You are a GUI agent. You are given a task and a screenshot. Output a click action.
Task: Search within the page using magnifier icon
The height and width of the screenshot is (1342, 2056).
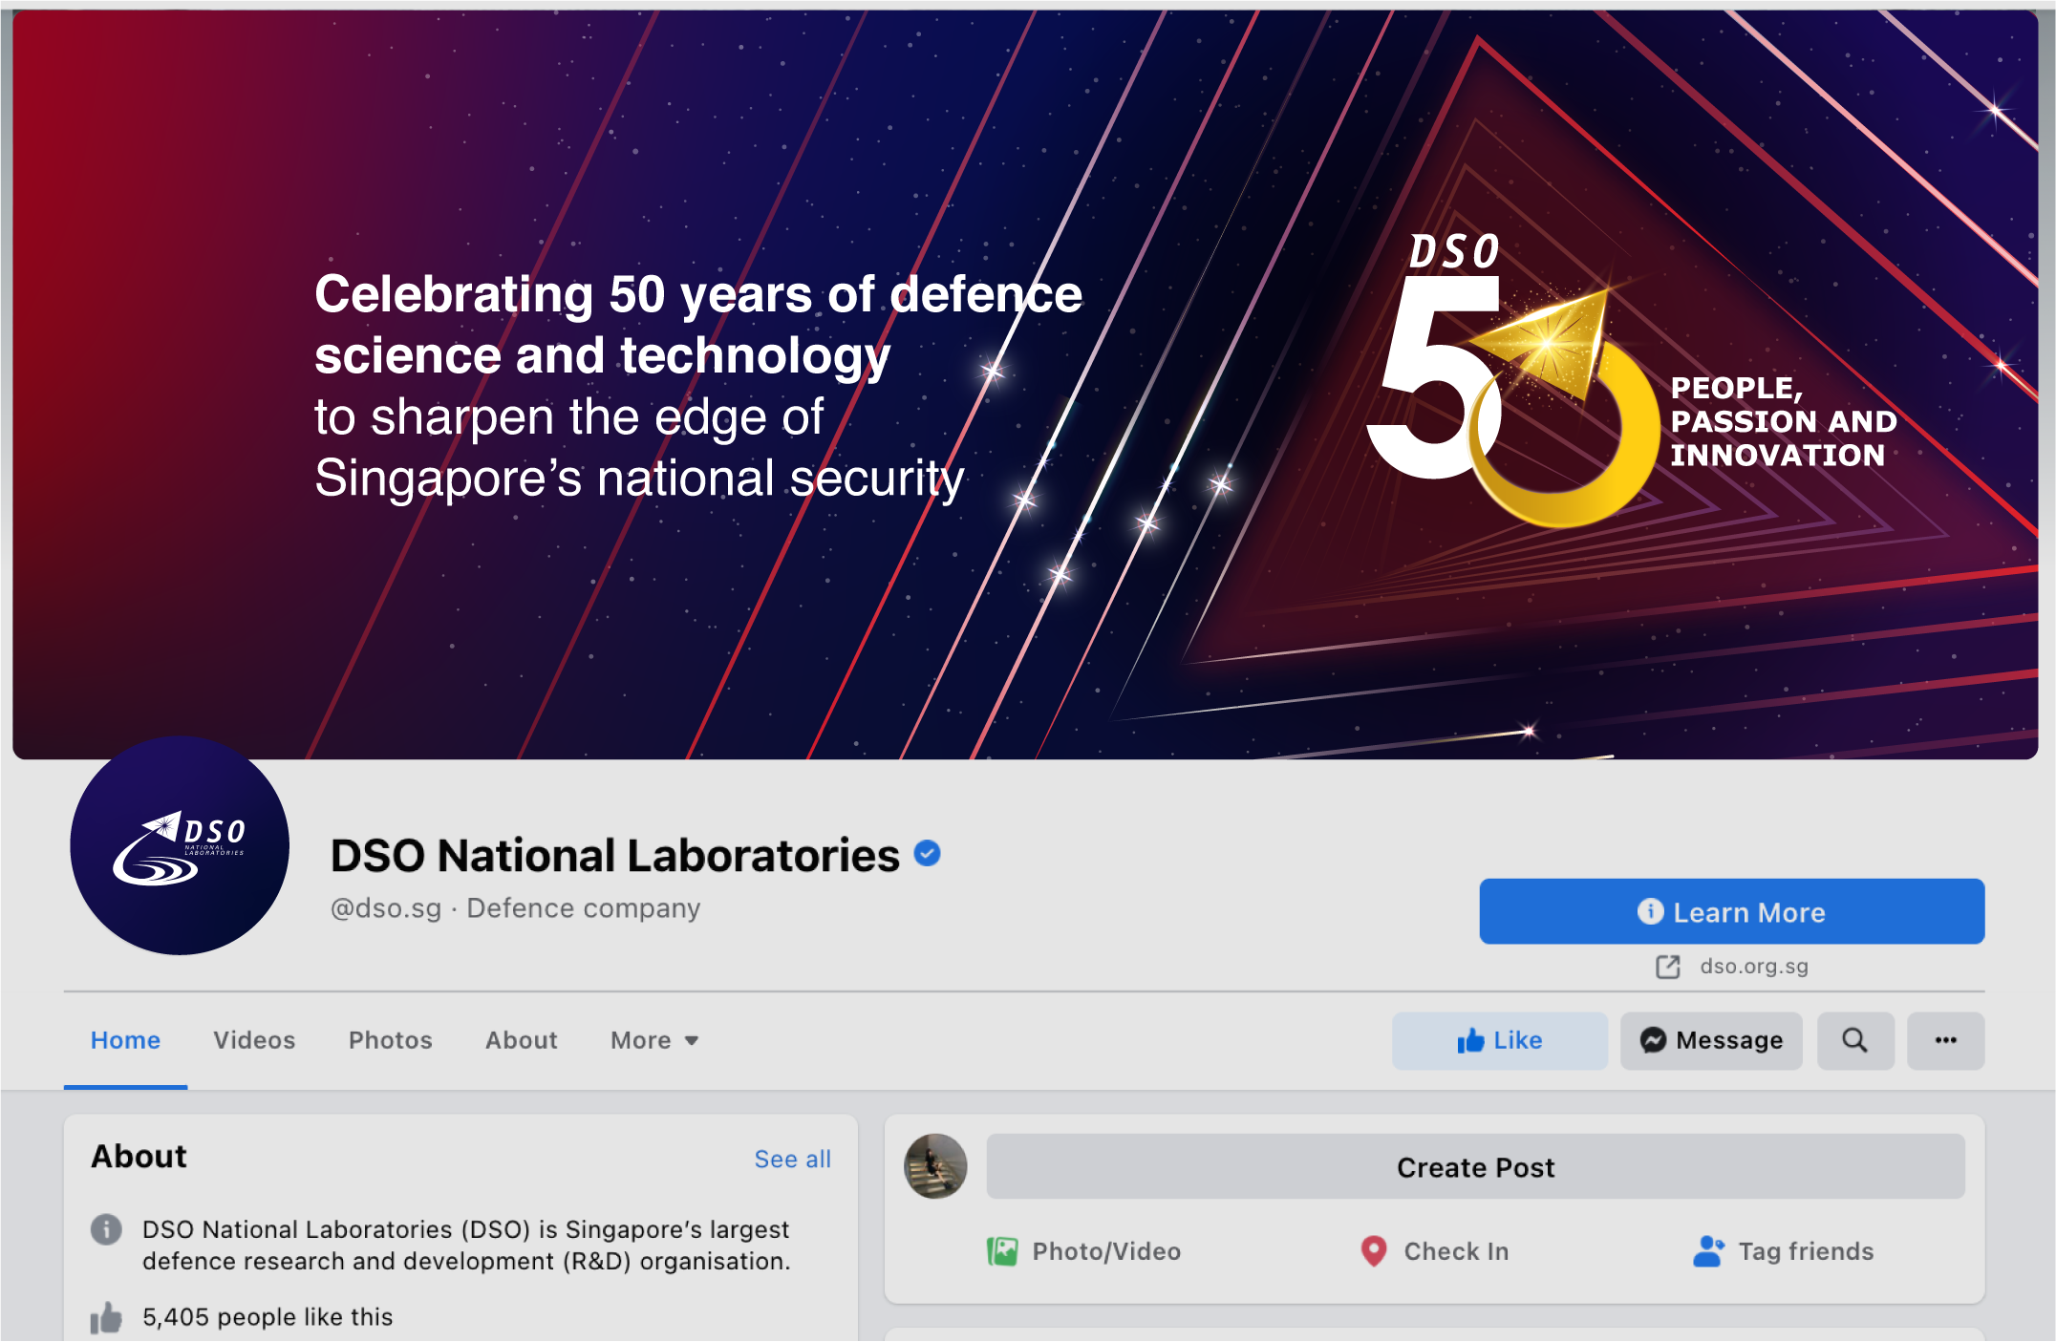(1855, 1040)
